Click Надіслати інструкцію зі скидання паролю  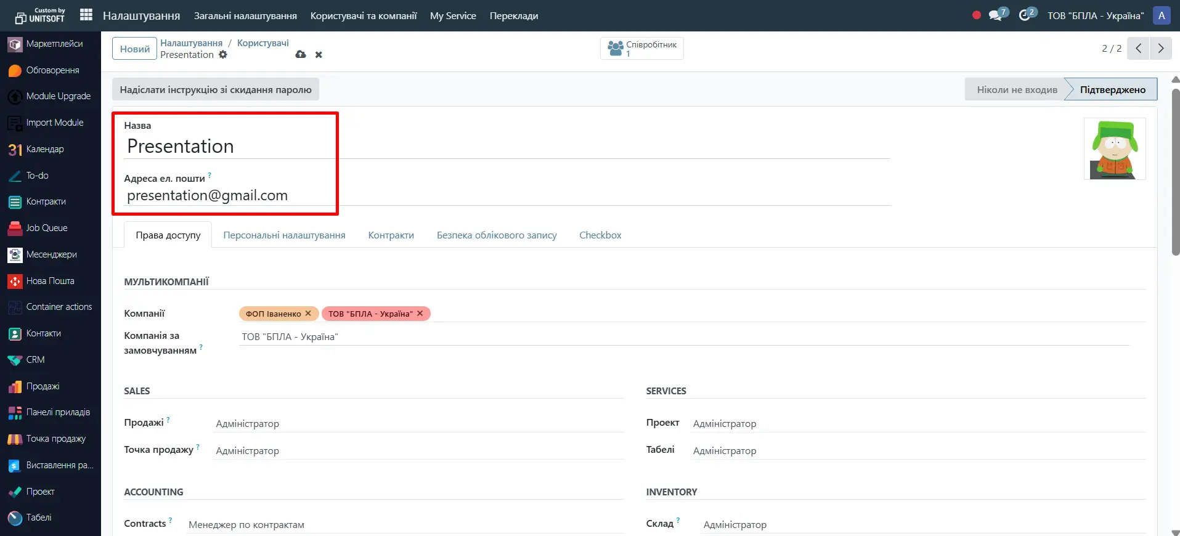(x=216, y=90)
